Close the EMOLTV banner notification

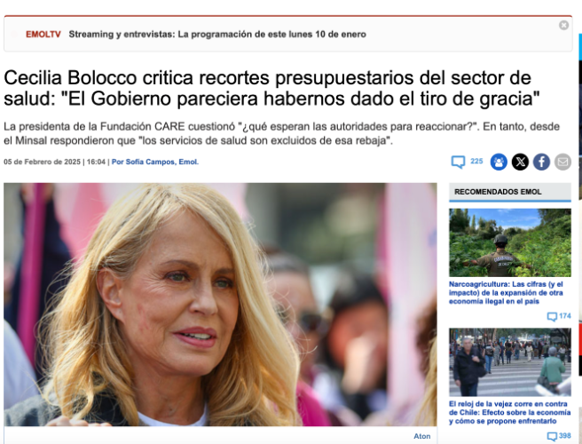563,25
